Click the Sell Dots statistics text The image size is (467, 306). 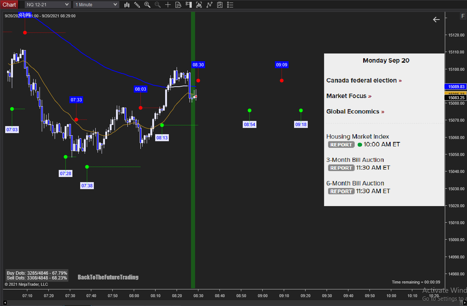(37, 278)
